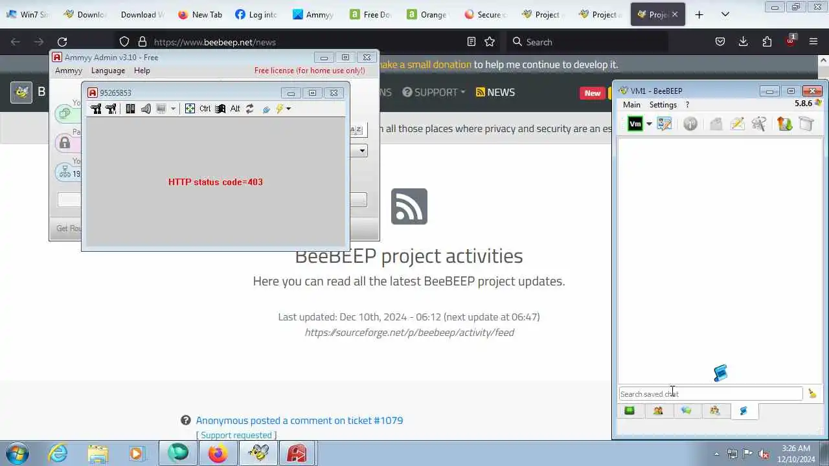Click the Windows key icon between Ctrl and Alt

click(x=220, y=109)
